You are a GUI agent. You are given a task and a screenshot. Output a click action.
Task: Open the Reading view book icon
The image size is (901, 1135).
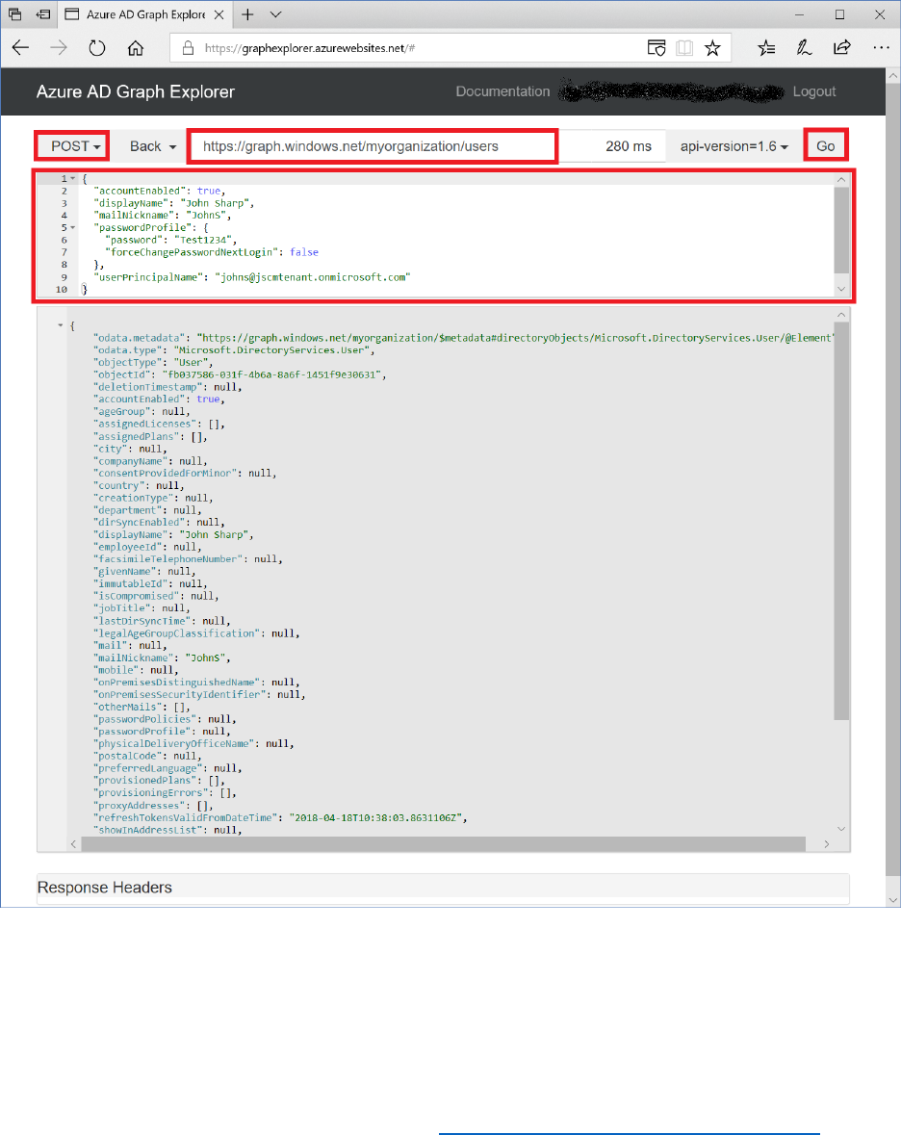coord(684,48)
